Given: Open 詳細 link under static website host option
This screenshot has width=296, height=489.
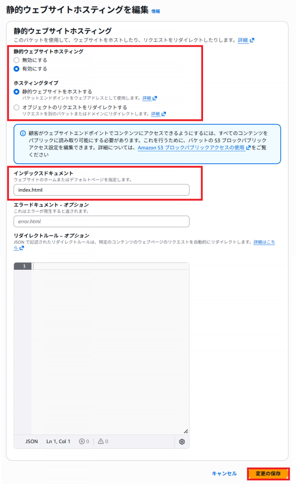Looking at the screenshot, I should 147,98.
